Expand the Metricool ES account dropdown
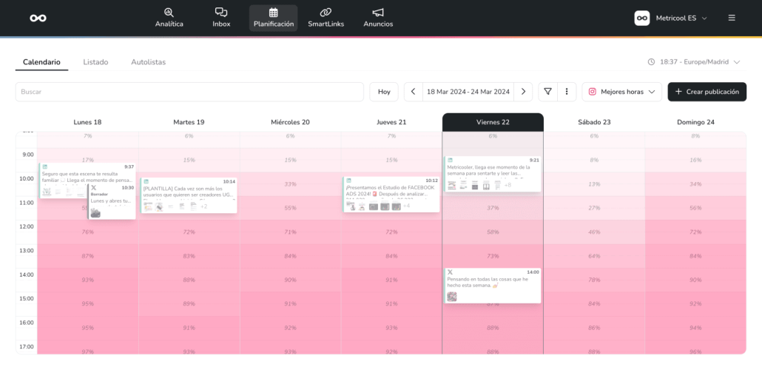Viewport: 762px width, 370px height. (671, 18)
